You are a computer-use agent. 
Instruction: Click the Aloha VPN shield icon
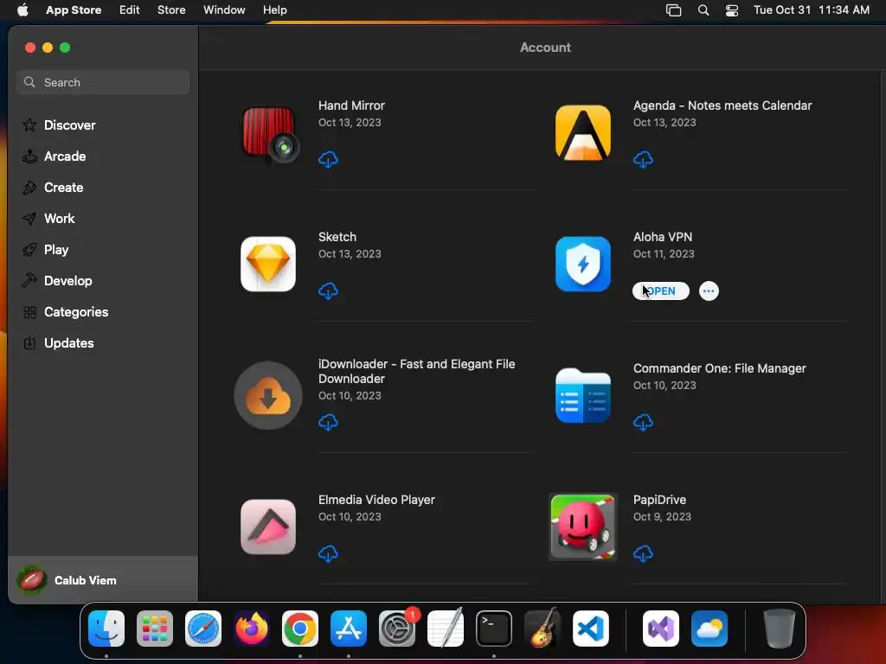click(583, 265)
